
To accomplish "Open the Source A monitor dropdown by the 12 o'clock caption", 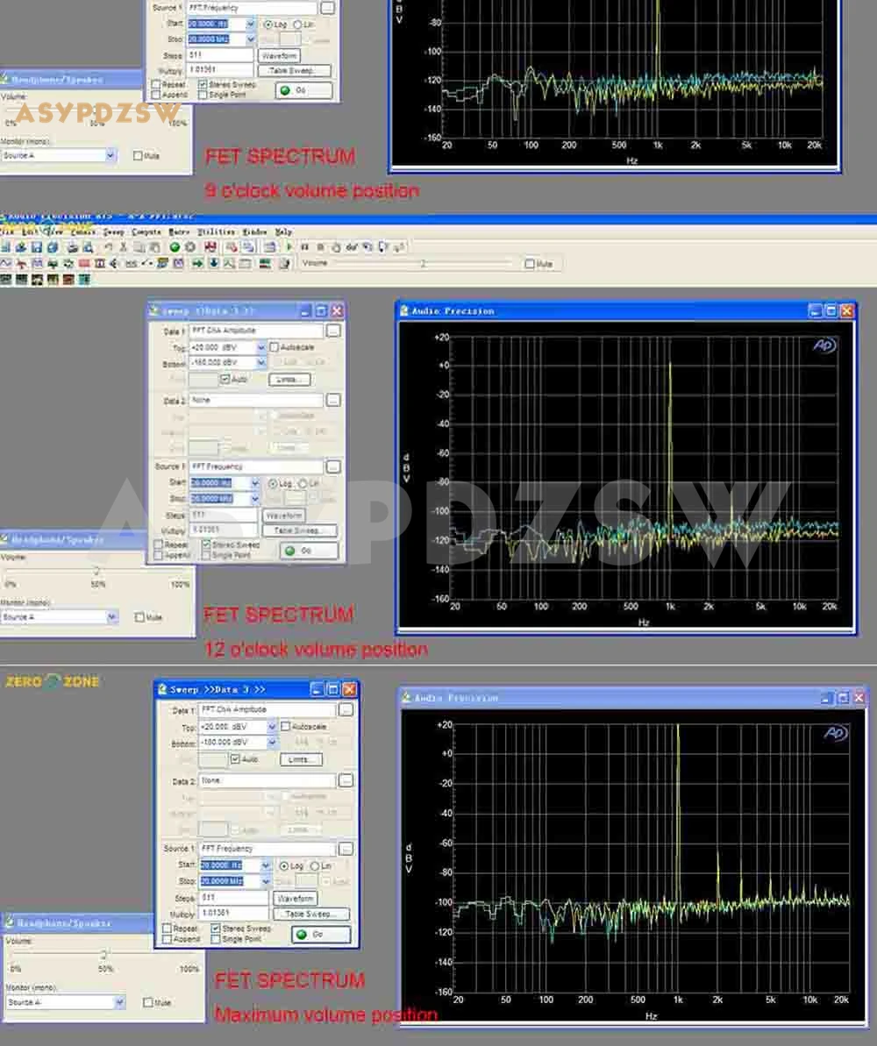I will (111, 617).
